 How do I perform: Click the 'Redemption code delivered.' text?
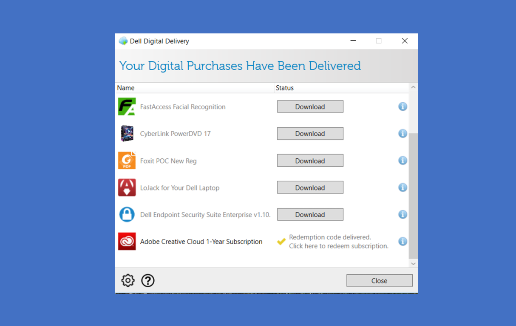pos(330,237)
